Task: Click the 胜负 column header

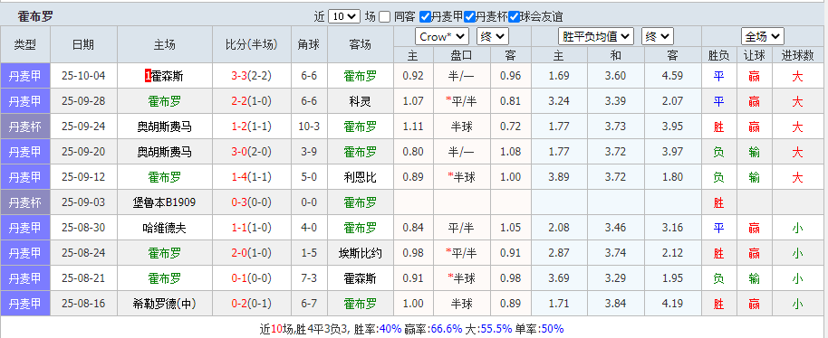Action: tap(718, 55)
